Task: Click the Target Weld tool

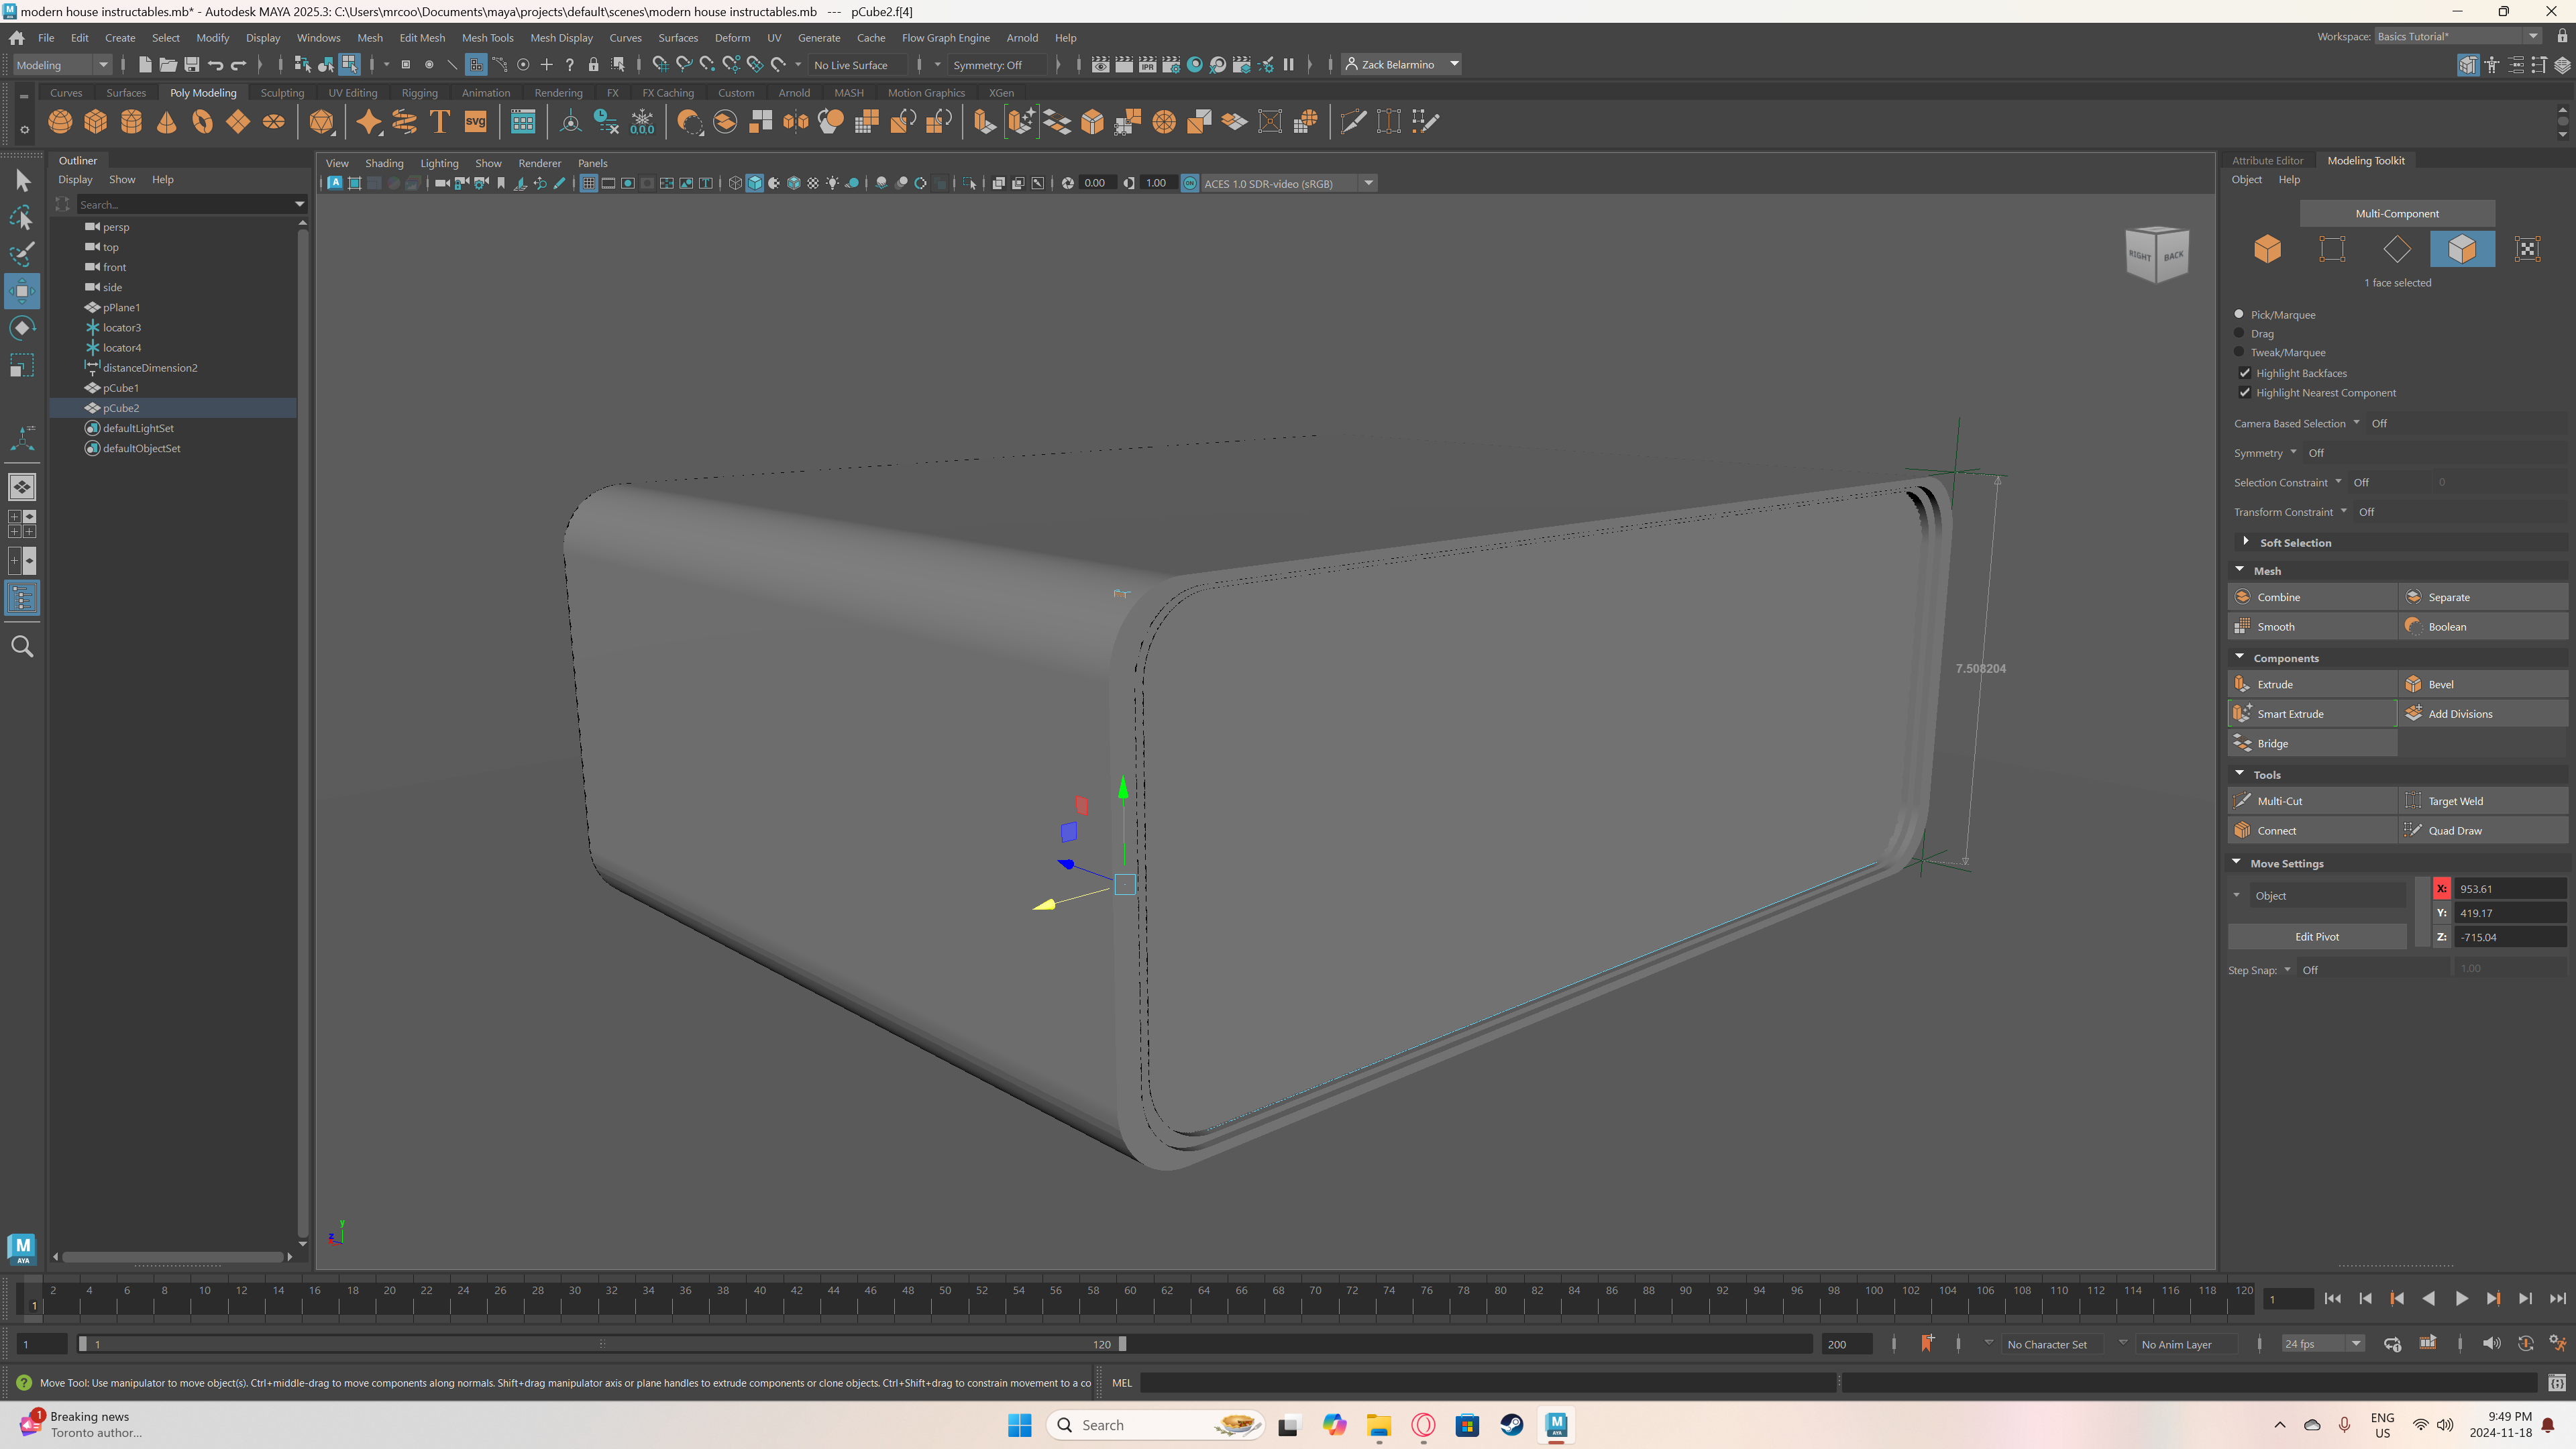Action: pos(2483,801)
